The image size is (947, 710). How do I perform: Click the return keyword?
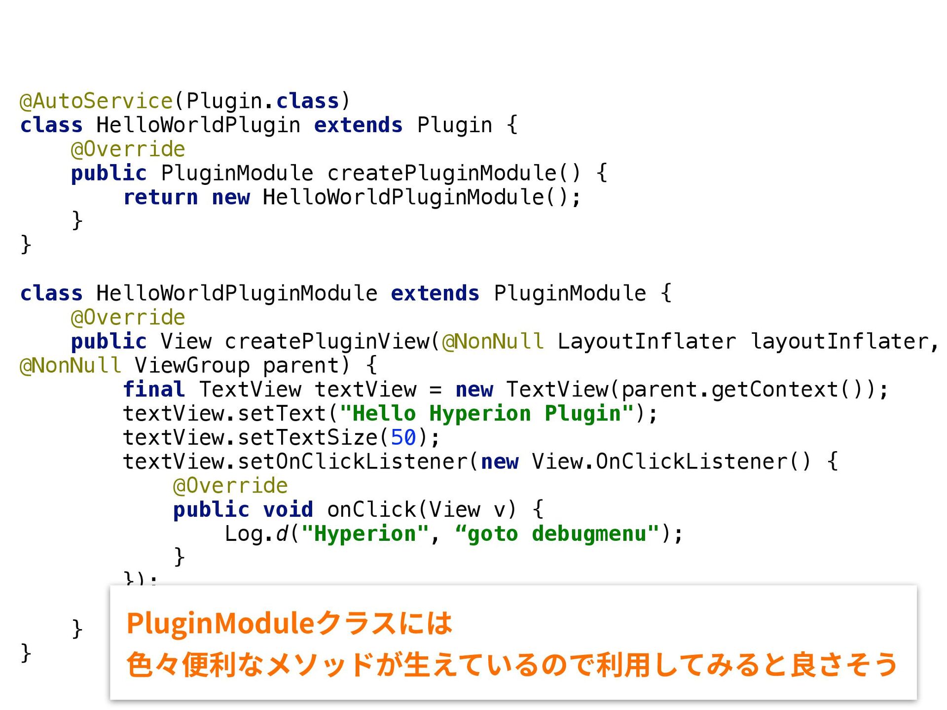pos(160,197)
